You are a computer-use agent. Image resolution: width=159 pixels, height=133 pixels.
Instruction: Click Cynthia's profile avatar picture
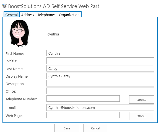(19, 34)
